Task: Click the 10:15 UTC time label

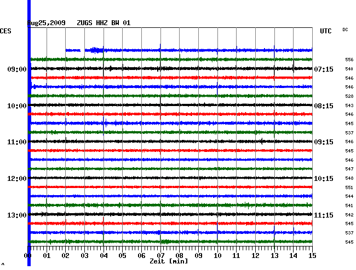Action: tap(324, 179)
